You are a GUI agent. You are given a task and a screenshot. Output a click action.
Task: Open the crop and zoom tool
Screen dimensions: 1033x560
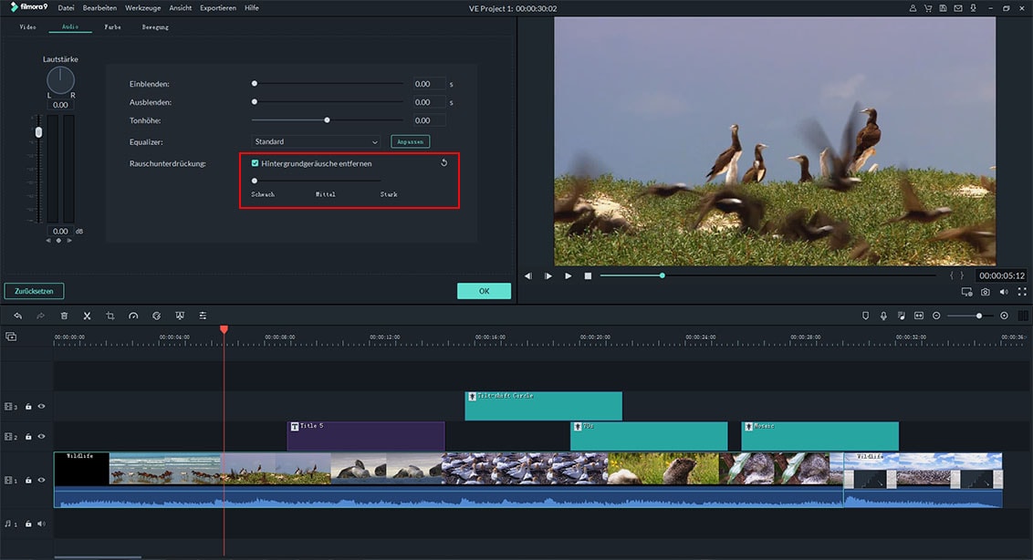(110, 316)
